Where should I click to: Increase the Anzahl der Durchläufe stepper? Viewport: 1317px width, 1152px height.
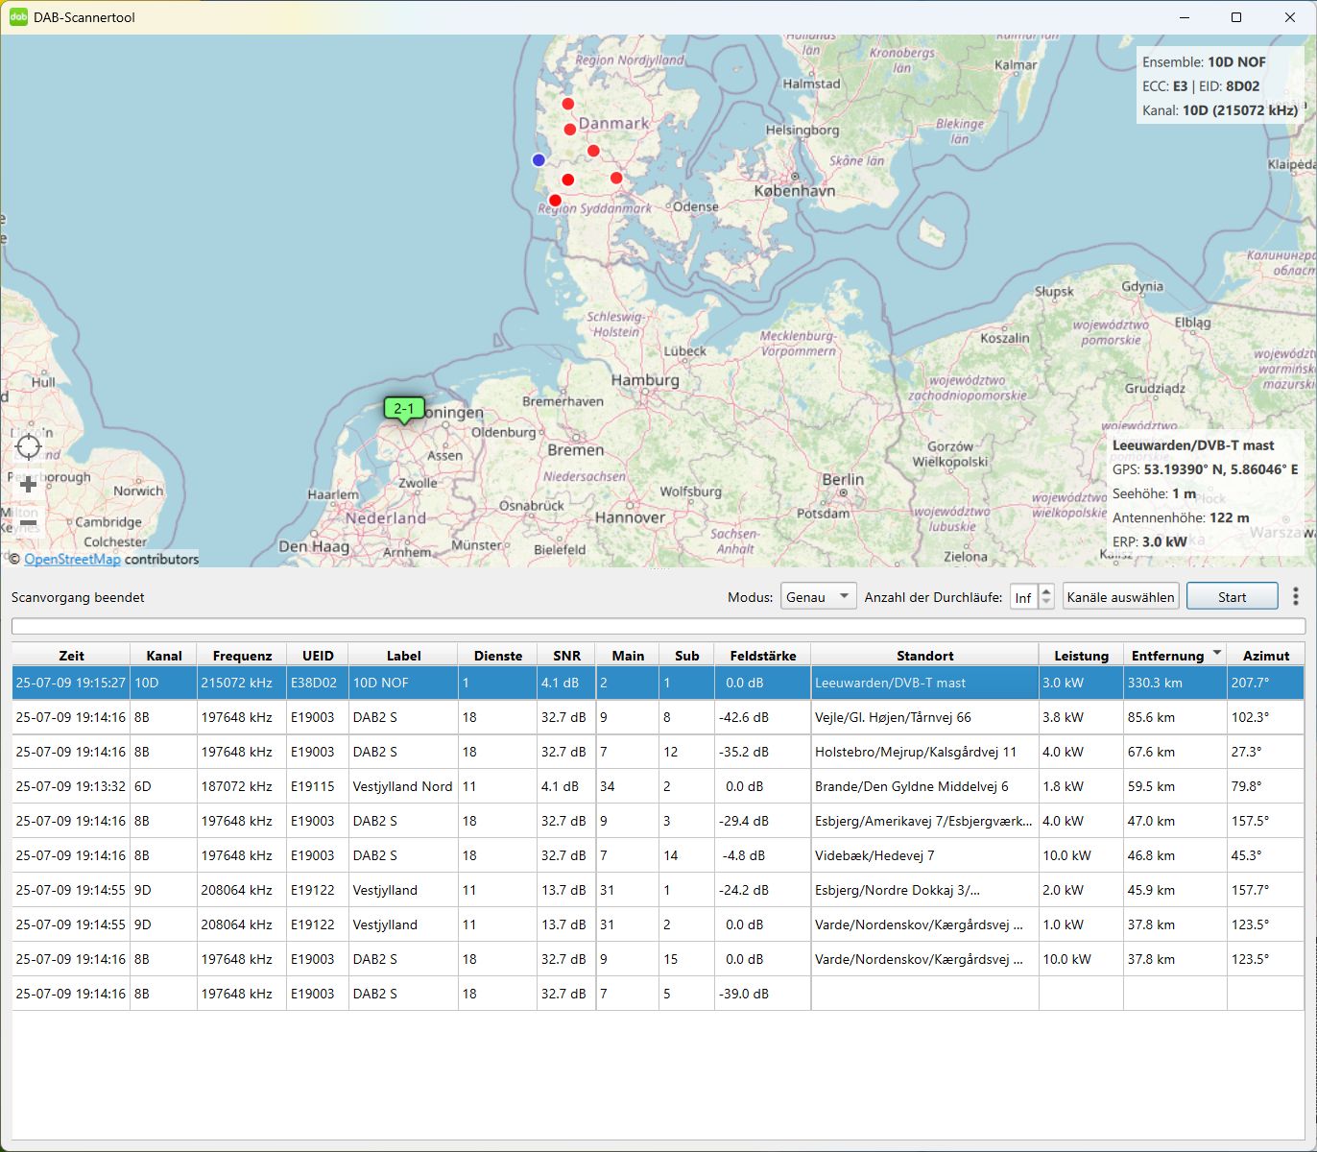pyautogui.click(x=1046, y=590)
